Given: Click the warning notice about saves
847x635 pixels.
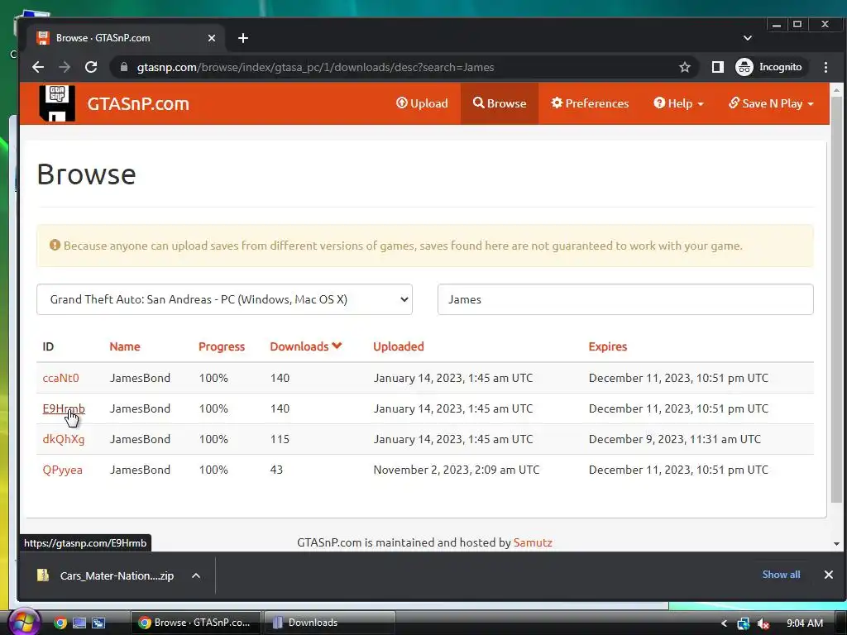Looking at the screenshot, I should pos(424,246).
